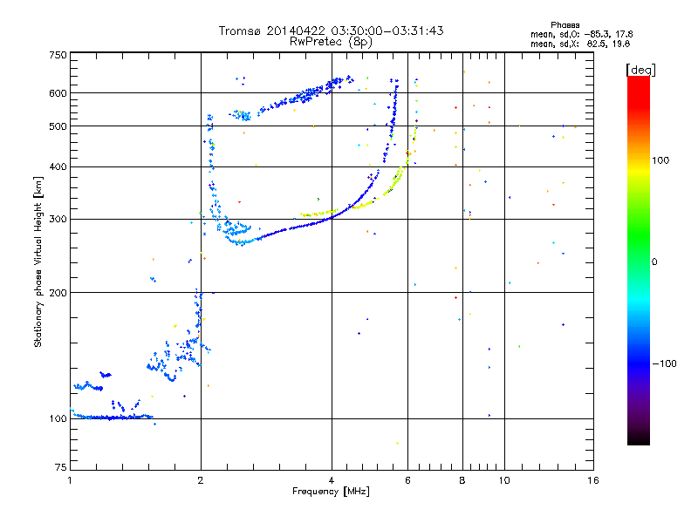698x523 pixels.
Task: Select the 'mean, sd,X: 82.5, 19.8' text
Action: (580, 44)
